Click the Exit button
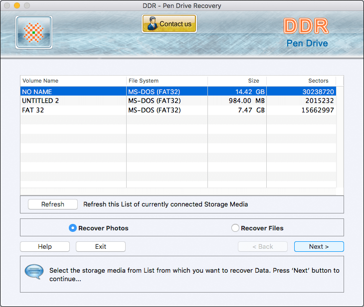 pyautogui.click(x=101, y=246)
